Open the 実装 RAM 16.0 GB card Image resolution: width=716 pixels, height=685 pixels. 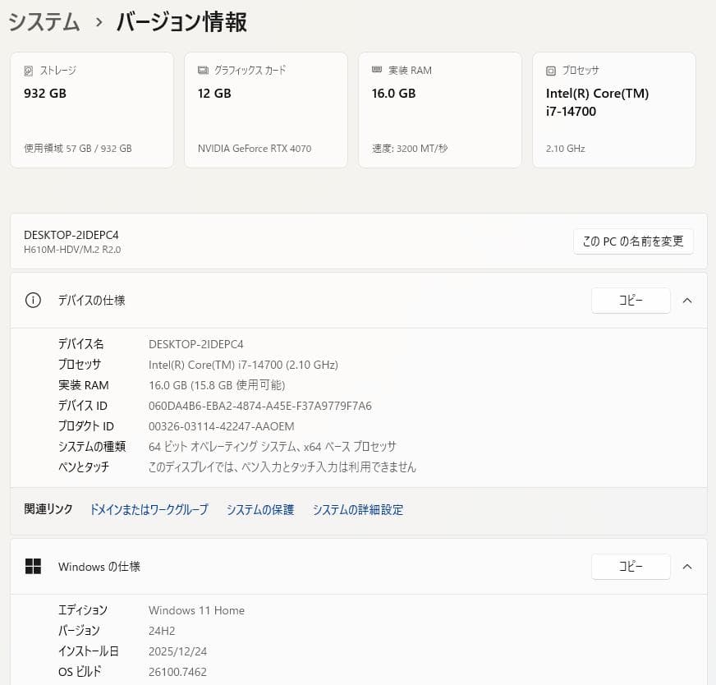pyautogui.click(x=440, y=110)
